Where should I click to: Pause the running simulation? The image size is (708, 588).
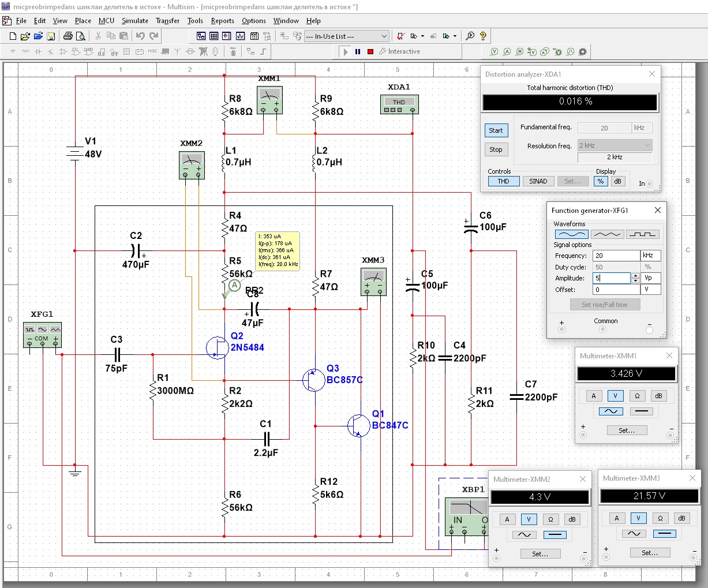(358, 51)
